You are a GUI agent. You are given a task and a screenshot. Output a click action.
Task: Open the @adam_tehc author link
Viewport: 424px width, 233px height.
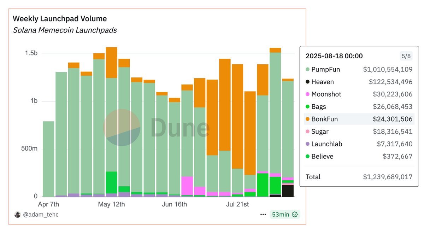pos(41,215)
